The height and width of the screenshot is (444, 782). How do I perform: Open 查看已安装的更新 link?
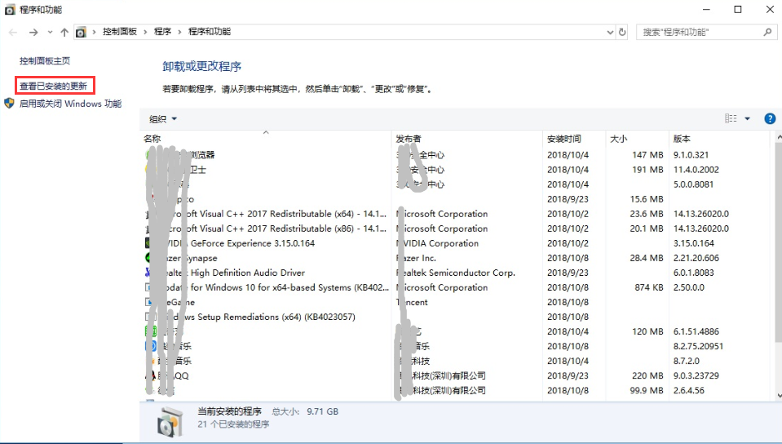pyautogui.click(x=54, y=86)
